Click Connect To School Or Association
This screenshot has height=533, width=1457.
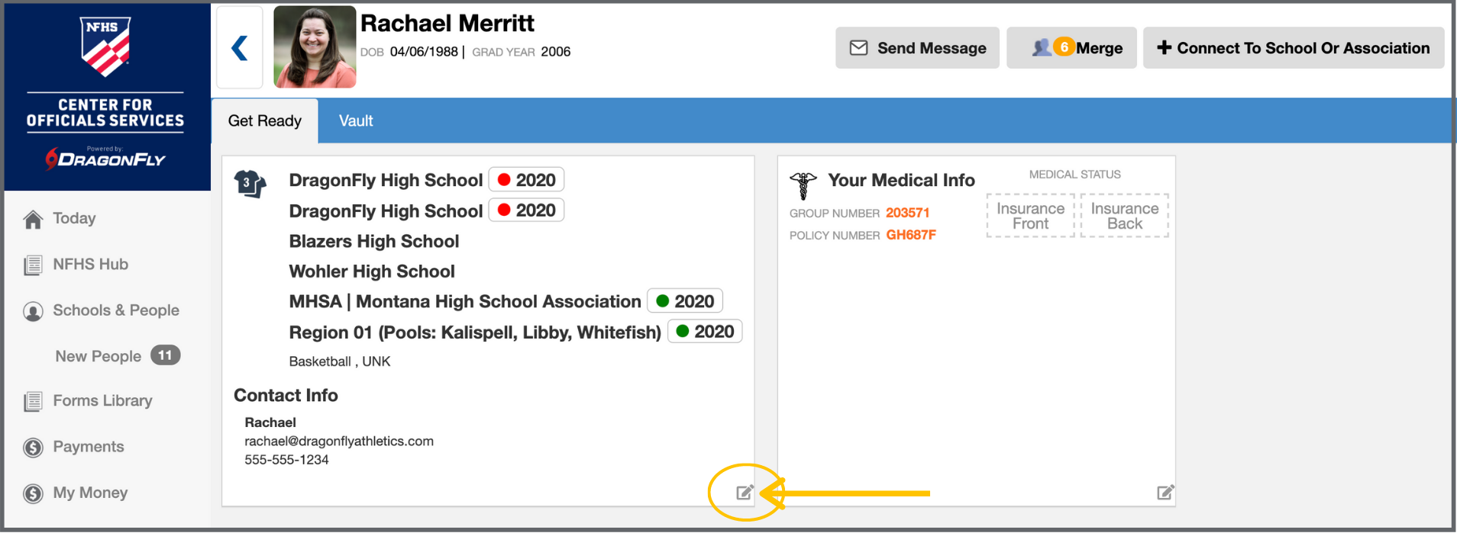pos(1293,48)
